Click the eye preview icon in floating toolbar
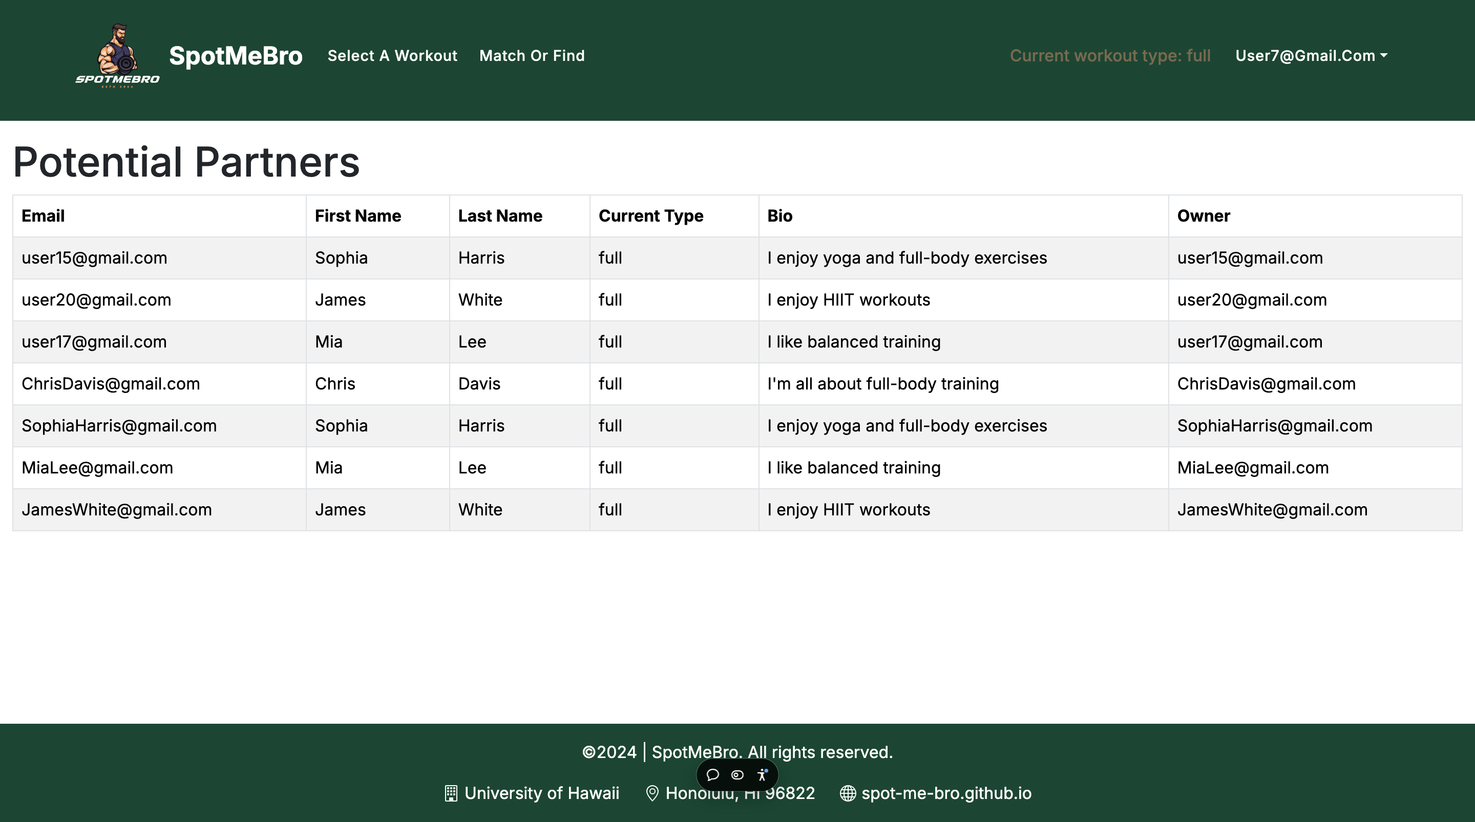Viewport: 1475px width, 822px height. click(737, 774)
